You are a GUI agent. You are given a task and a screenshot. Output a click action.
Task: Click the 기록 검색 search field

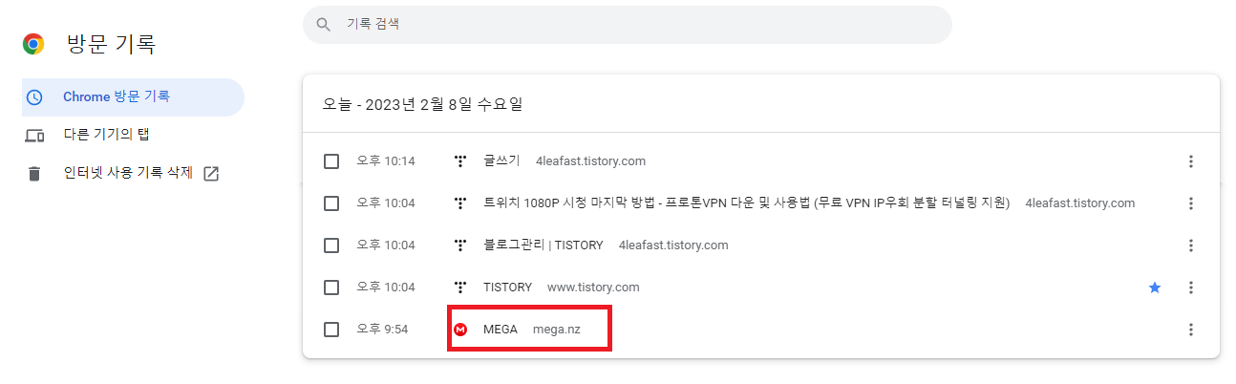628,24
